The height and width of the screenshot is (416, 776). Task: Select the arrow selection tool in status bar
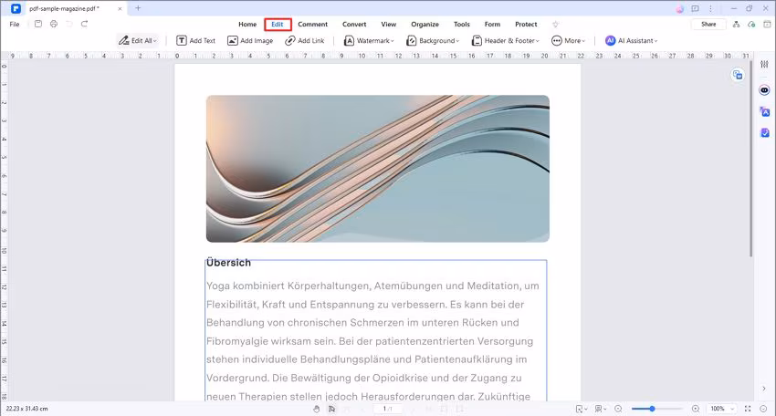331,409
